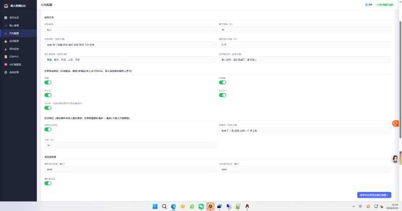Image resolution: width=402 pixels, height=211 pixels.
Task: Disable the 杀上古 switch
Action: click(x=48, y=95)
